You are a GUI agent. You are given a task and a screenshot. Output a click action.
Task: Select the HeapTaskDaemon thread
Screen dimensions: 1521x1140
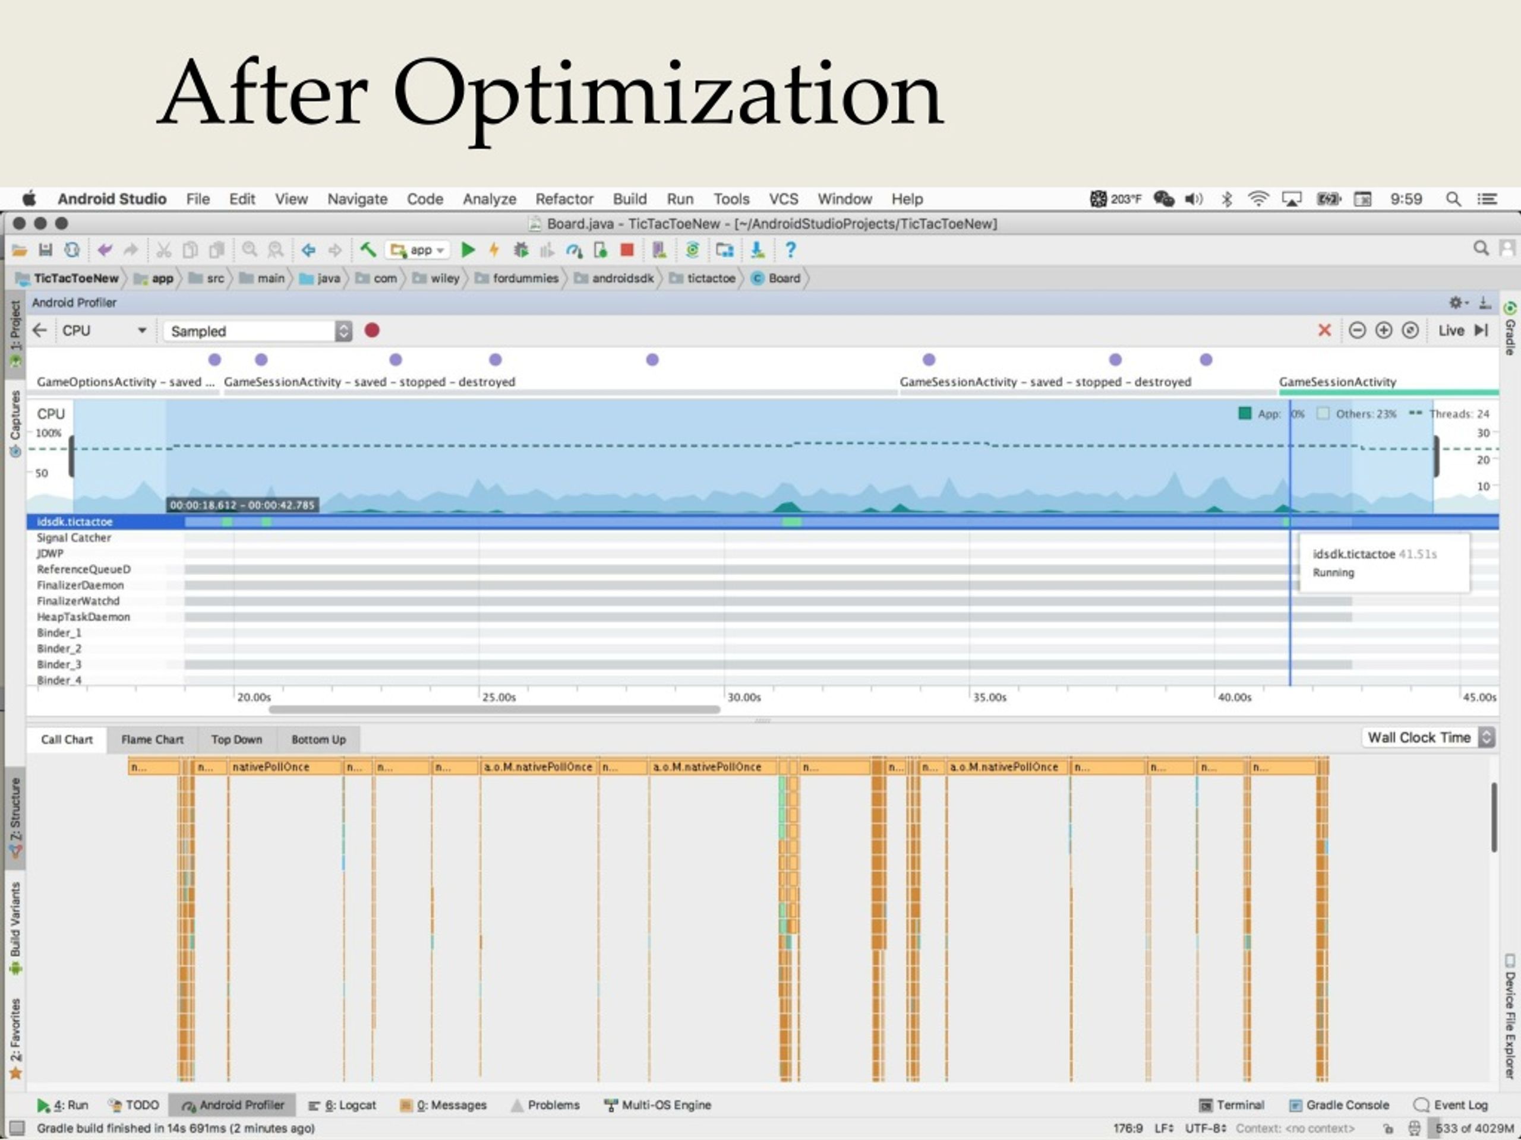762,616
